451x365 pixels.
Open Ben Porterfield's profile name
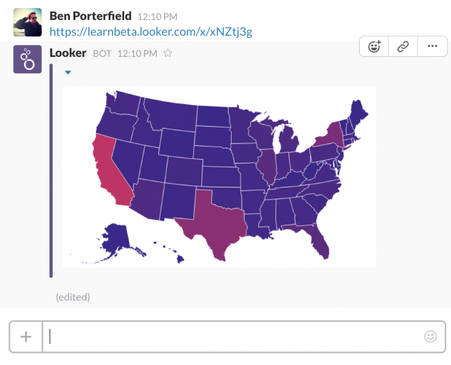(x=90, y=15)
